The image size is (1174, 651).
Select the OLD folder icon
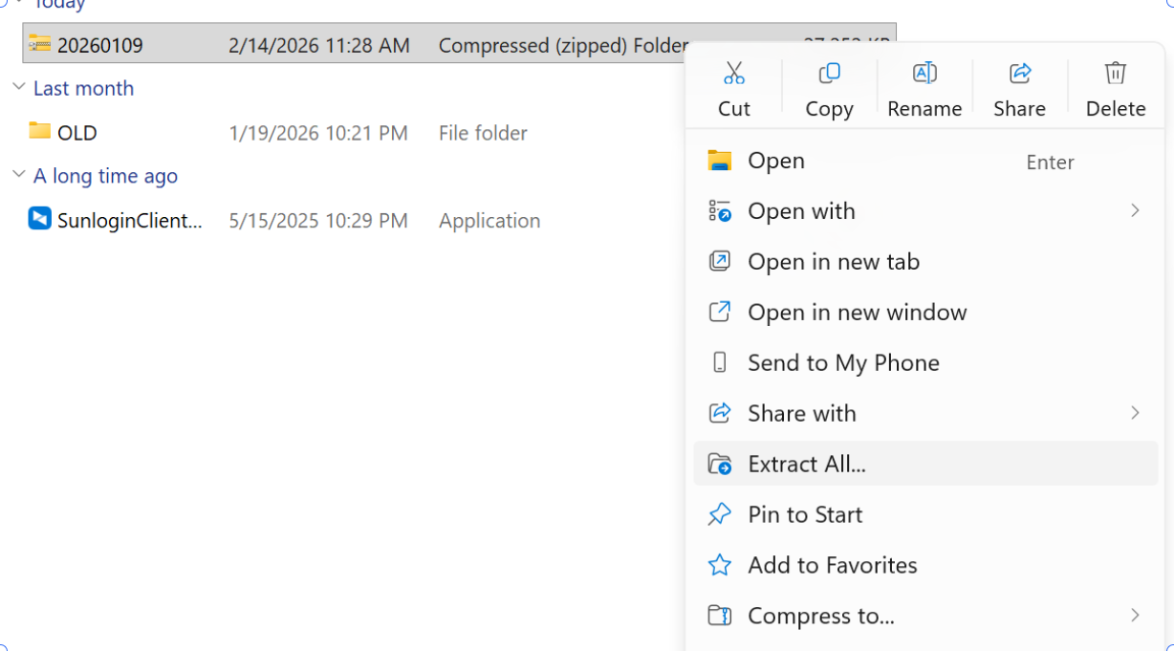click(39, 132)
